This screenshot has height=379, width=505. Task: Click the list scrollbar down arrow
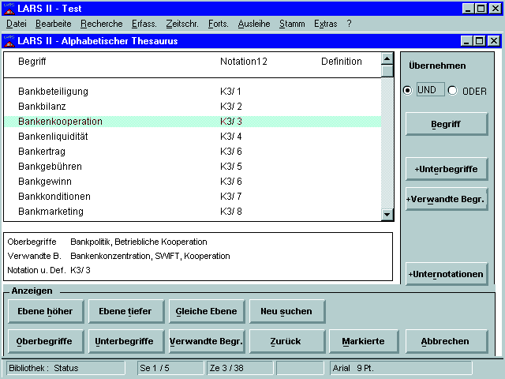(387, 214)
